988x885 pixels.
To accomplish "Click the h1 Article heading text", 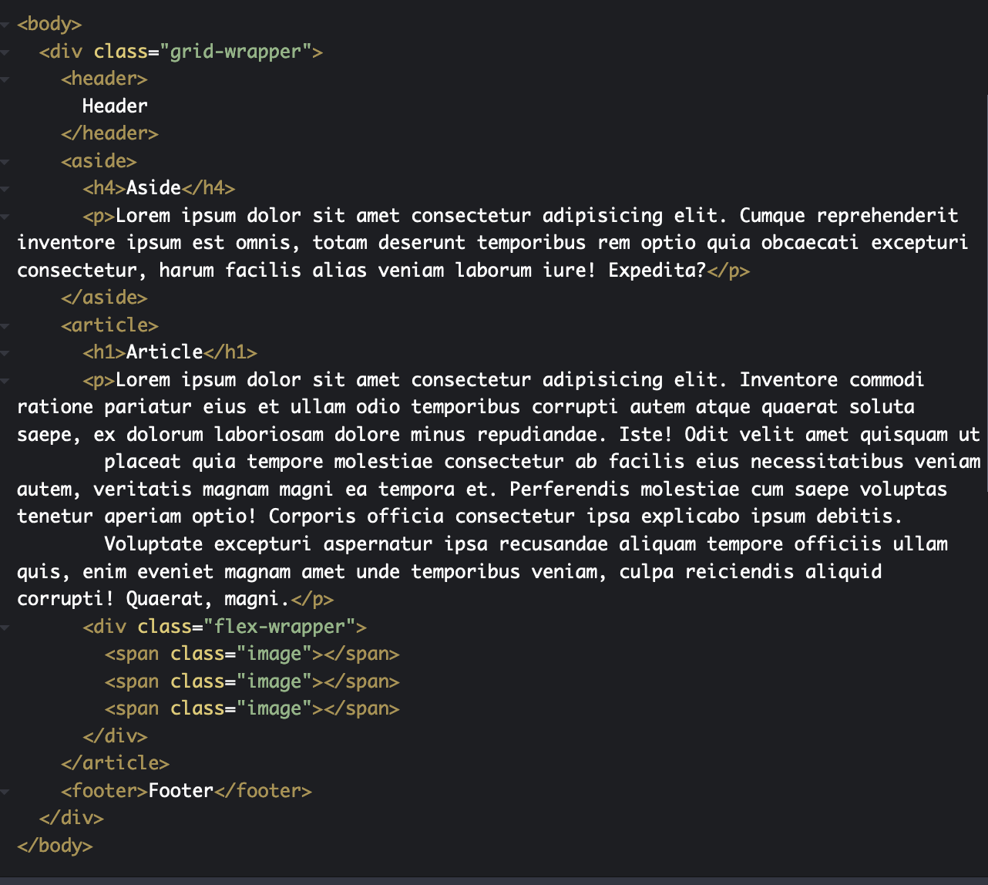I will 165,352.
